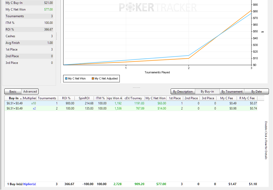Group results By Tournament

pos(232,92)
